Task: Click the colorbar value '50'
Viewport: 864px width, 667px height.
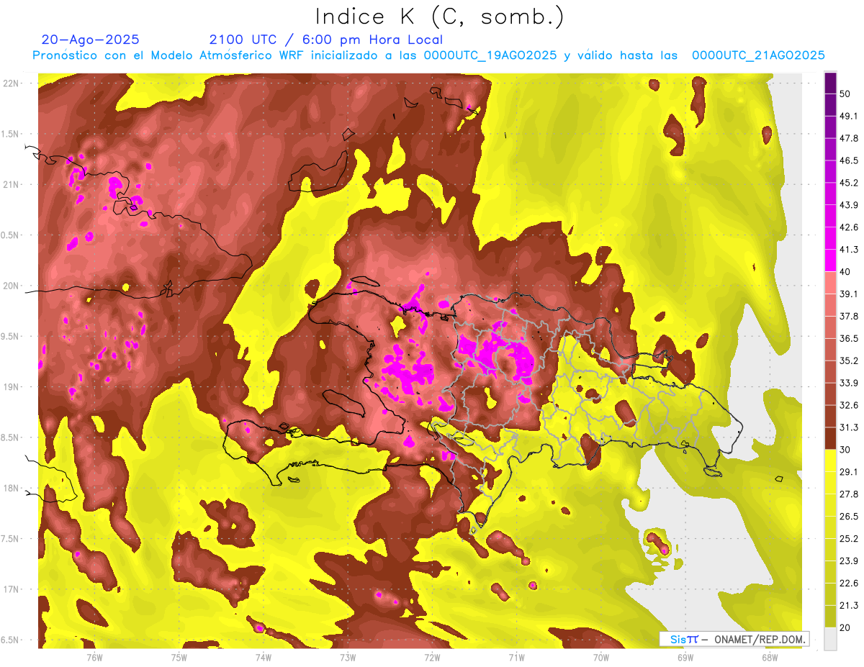Action: pos(845,94)
